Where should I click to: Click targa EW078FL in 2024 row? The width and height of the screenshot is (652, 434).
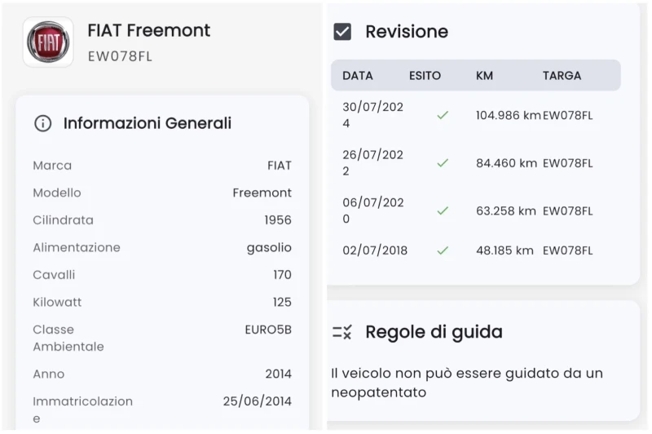tap(567, 115)
